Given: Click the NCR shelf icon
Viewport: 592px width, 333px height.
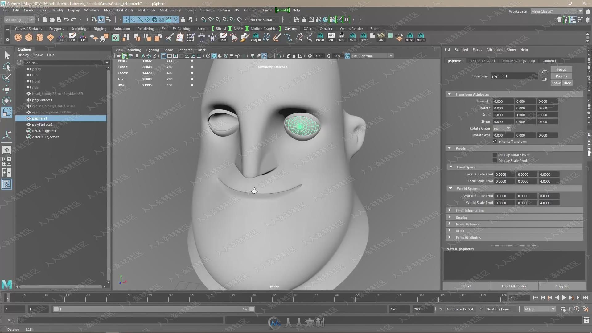Looking at the screenshot, I should coord(352,38).
